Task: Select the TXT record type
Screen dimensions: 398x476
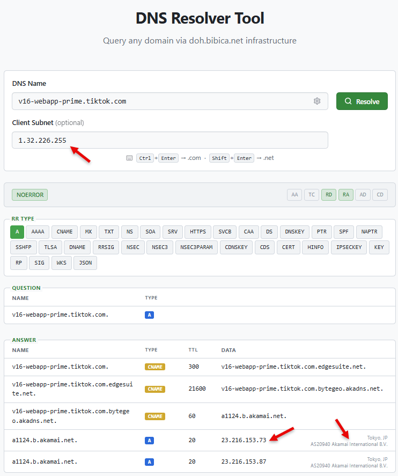Action: click(x=109, y=232)
